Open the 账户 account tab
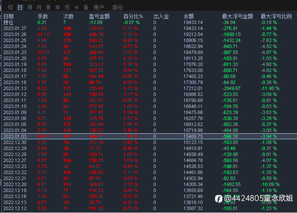Screen dimensions: 297x213 [99, 7]
